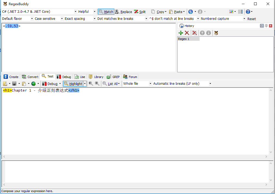Find previous match magnifier icon

(x=91, y=84)
